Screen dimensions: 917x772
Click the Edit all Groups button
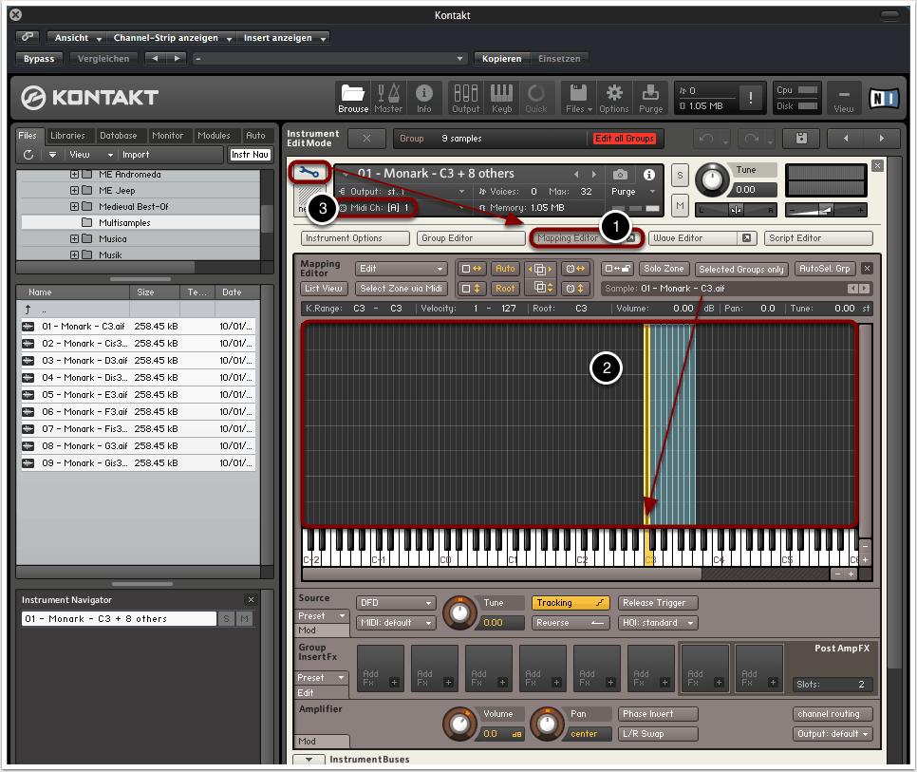pos(624,139)
